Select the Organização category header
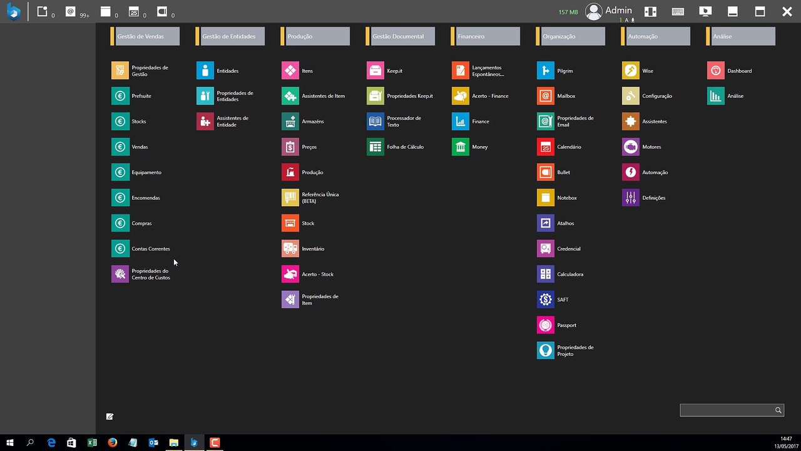 571,36
